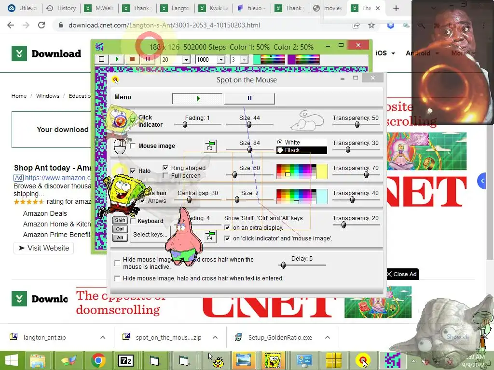Click F3 hotkey pin icon for Mouse image
The height and width of the screenshot is (370, 494).
pyautogui.click(x=210, y=145)
